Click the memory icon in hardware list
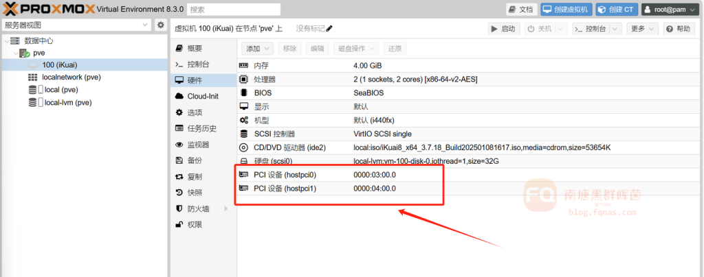 click(243, 66)
